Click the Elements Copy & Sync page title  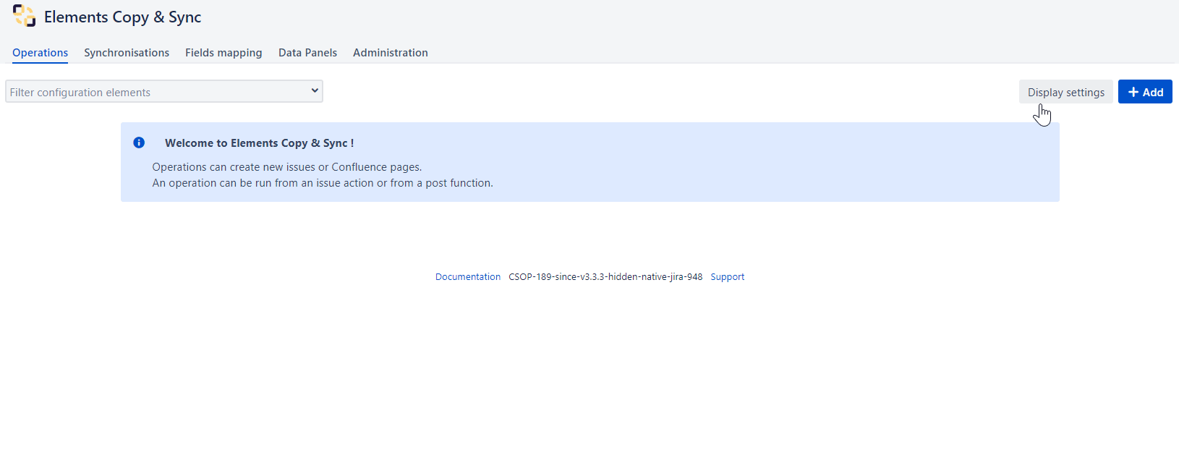(x=122, y=17)
